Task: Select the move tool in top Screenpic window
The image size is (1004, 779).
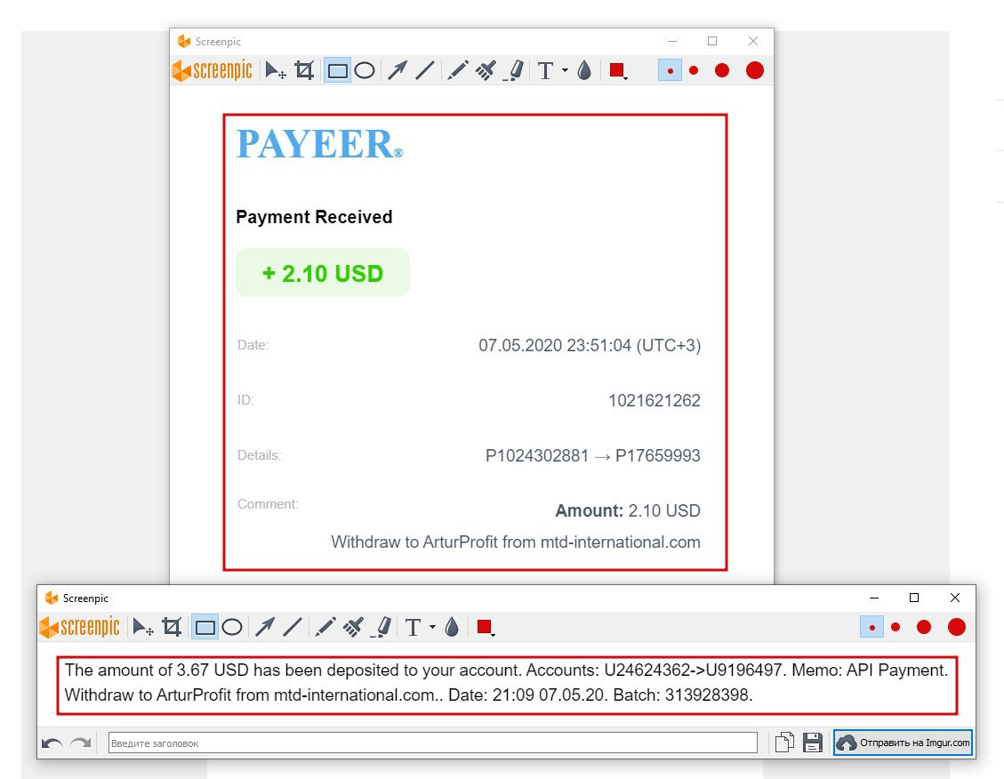Action: point(276,70)
